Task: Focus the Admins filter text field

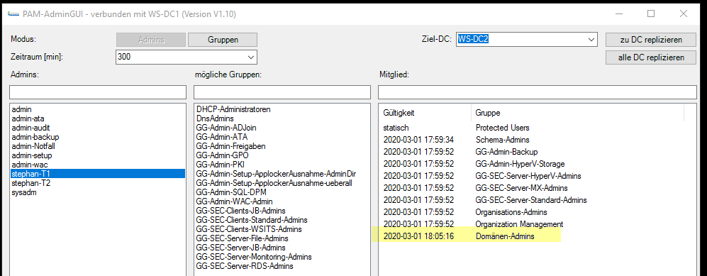Action: tap(97, 92)
